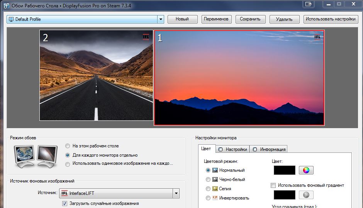The width and height of the screenshot is (363, 208).
Task: Click the color wheel picker button
Action: (x=306, y=170)
